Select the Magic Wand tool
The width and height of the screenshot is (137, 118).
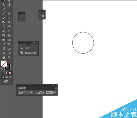(x=4, y=5)
